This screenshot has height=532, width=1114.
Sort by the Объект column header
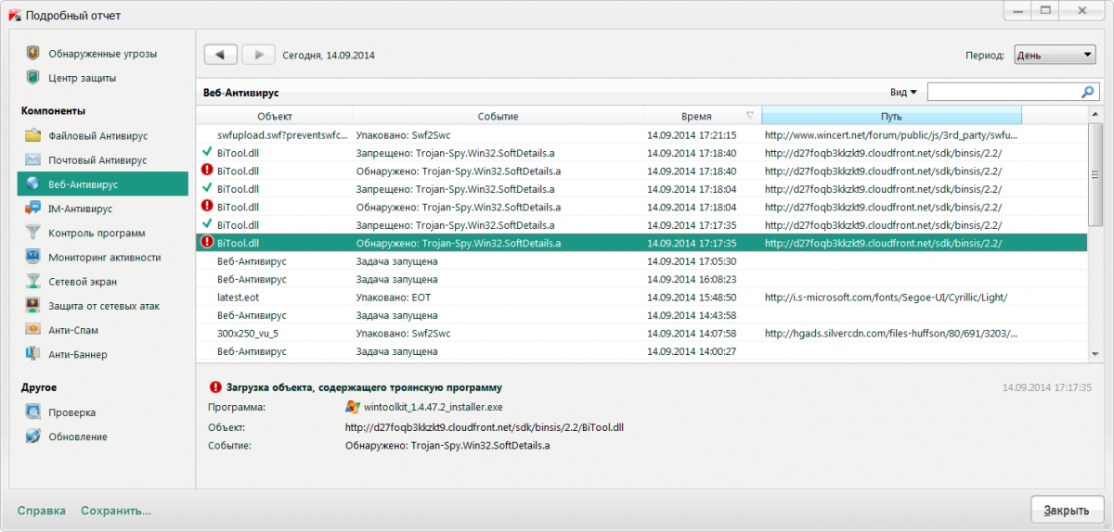tap(275, 116)
